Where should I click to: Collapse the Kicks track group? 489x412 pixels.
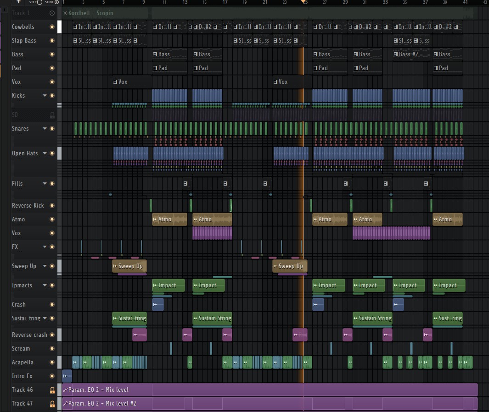(x=45, y=95)
